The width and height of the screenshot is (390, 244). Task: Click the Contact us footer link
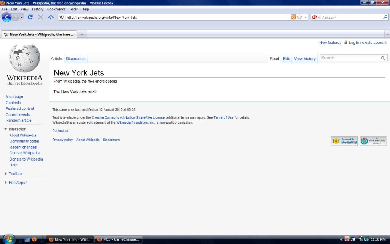pos(60,131)
